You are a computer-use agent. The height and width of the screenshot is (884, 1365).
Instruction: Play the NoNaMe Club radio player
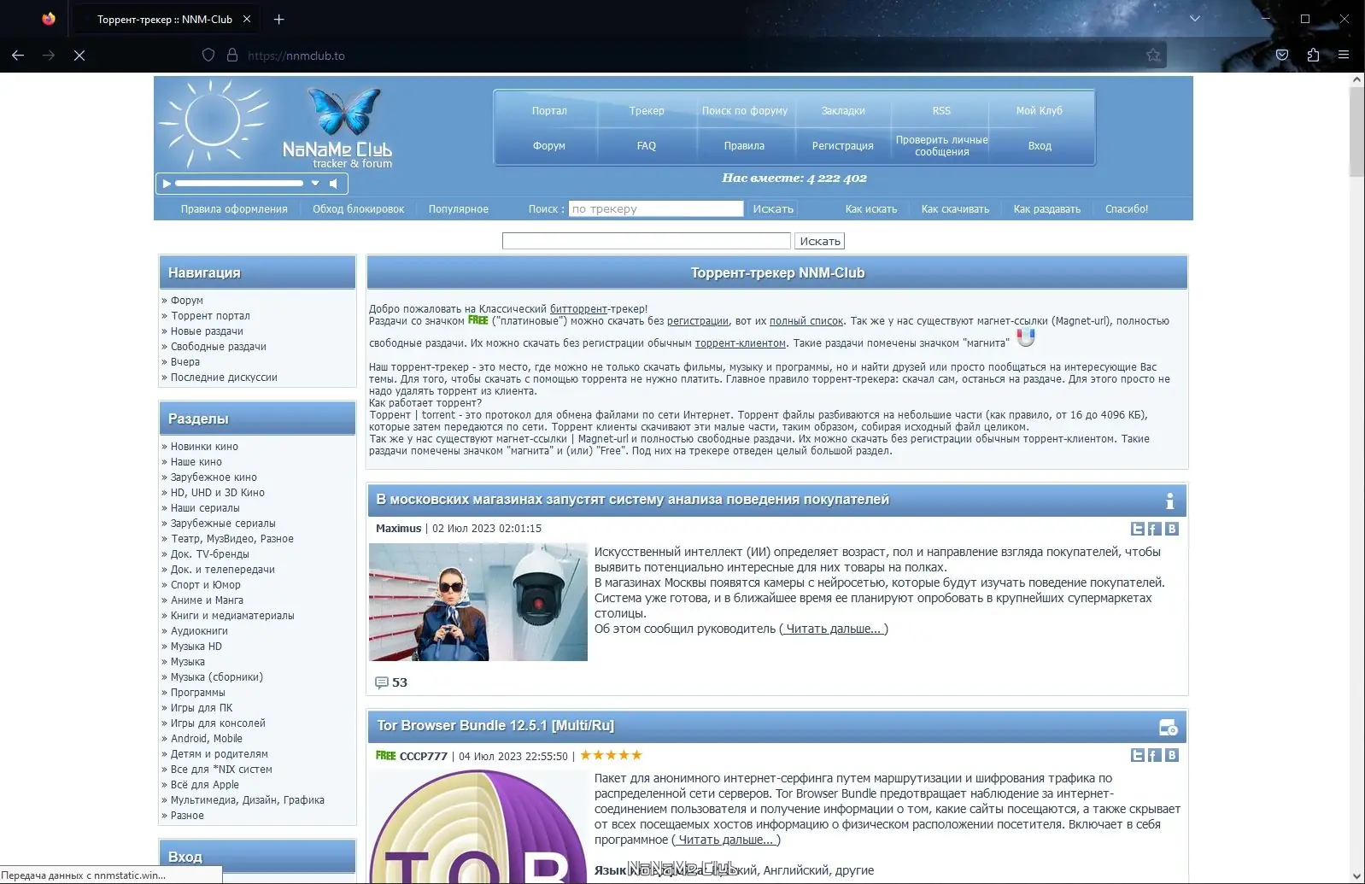pos(167,184)
